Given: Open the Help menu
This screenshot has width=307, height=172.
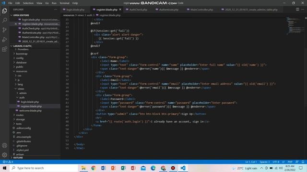Looking at the screenshot, I should tap(75, 3).
